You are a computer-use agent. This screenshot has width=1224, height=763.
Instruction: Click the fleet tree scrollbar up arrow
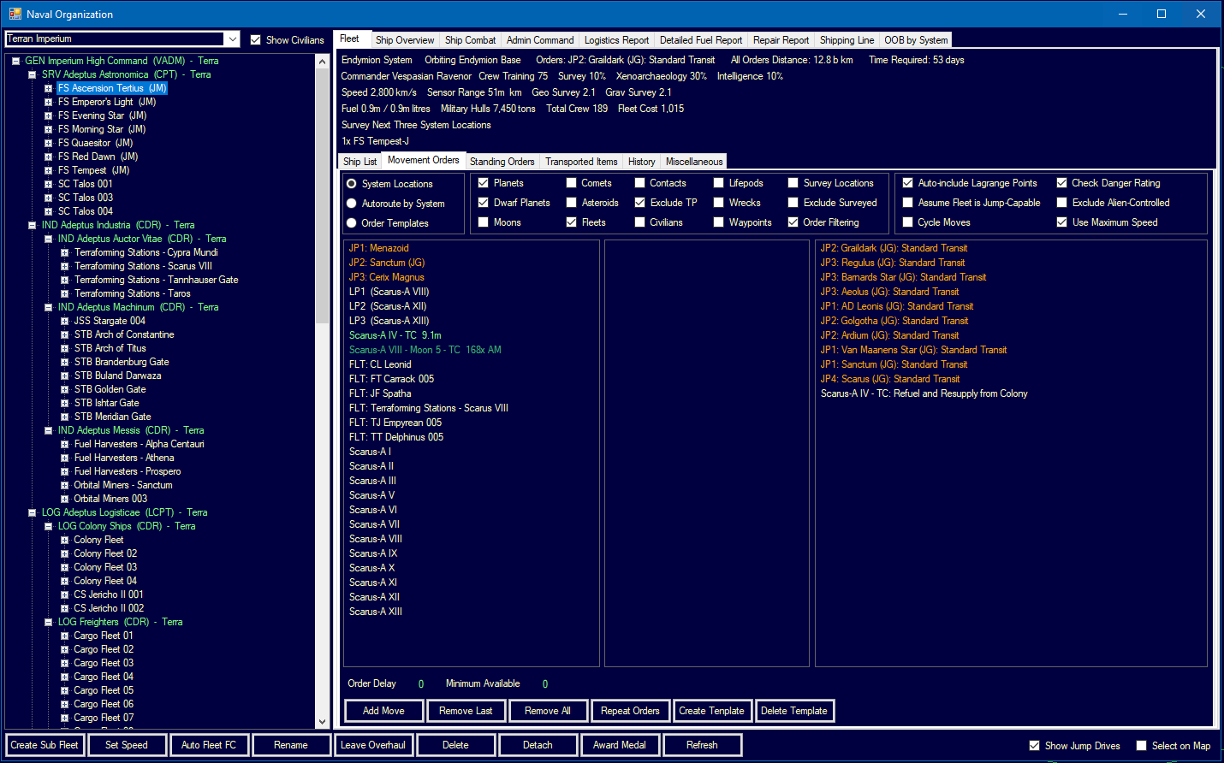click(323, 62)
